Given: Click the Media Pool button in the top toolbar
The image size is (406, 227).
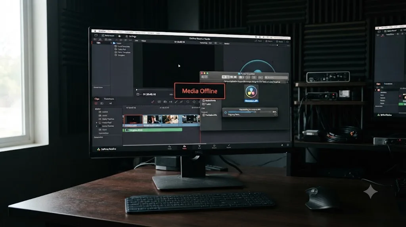Looking at the screenshot, I should click(108, 35).
